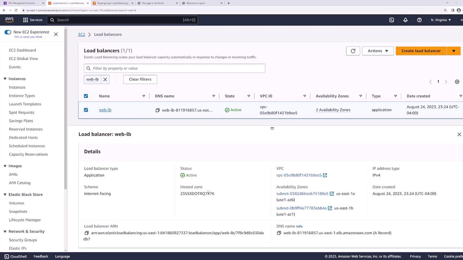
Task: Open the vpc-05e9b80f1431b9ee5 details link
Action: (x=299, y=175)
